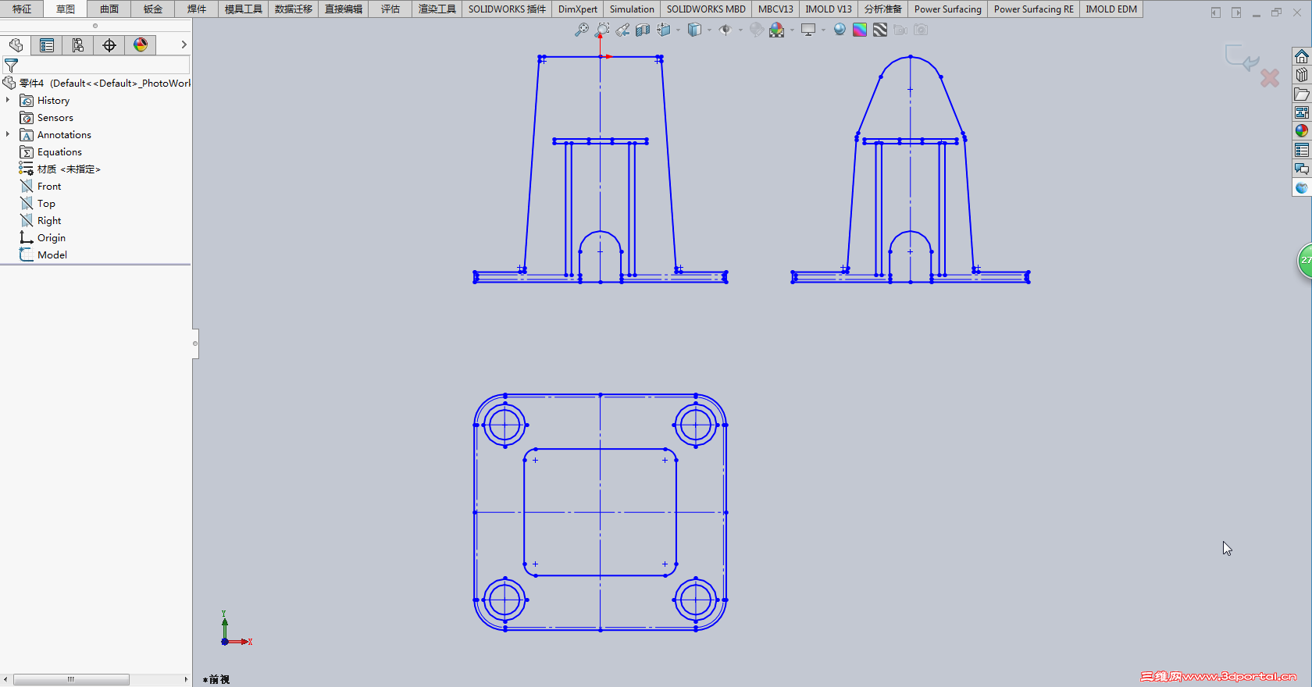Image resolution: width=1312 pixels, height=687 pixels.
Task: Cancel sketch with the red X icon
Action: pos(1270,78)
